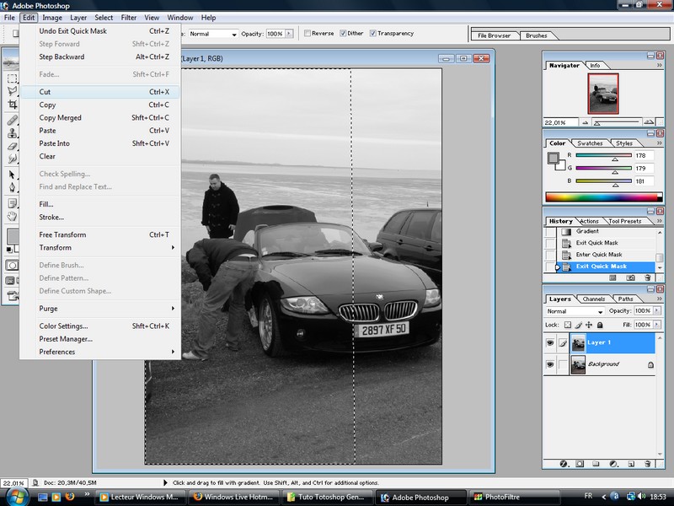Switch to the Channels tab
674x506 pixels.
[594, 299]
